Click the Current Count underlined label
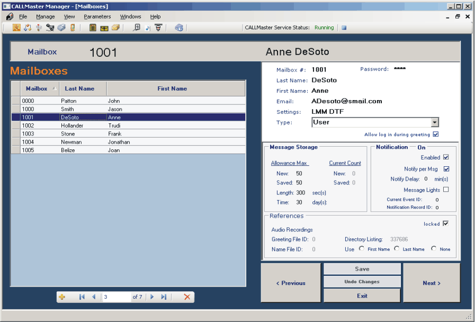The width and height of the screenshot is (475, 322). [345, 163]
